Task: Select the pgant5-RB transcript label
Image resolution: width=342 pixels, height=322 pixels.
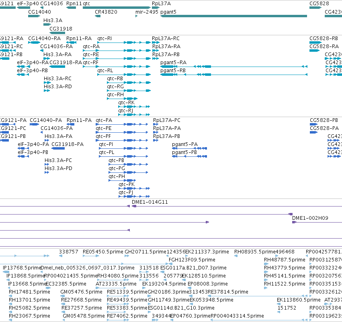Action: [173, 71]
